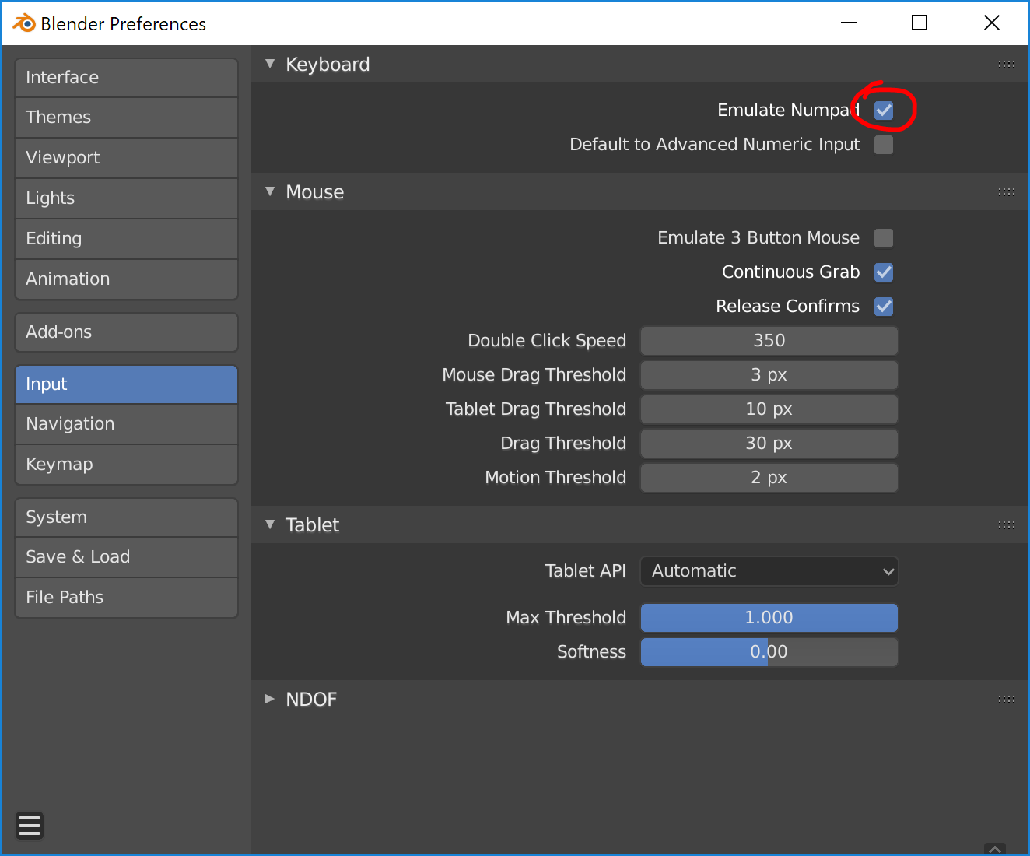1030x856 pixels.
Task: Adjust the Softness slider
Action: point(769,652)
